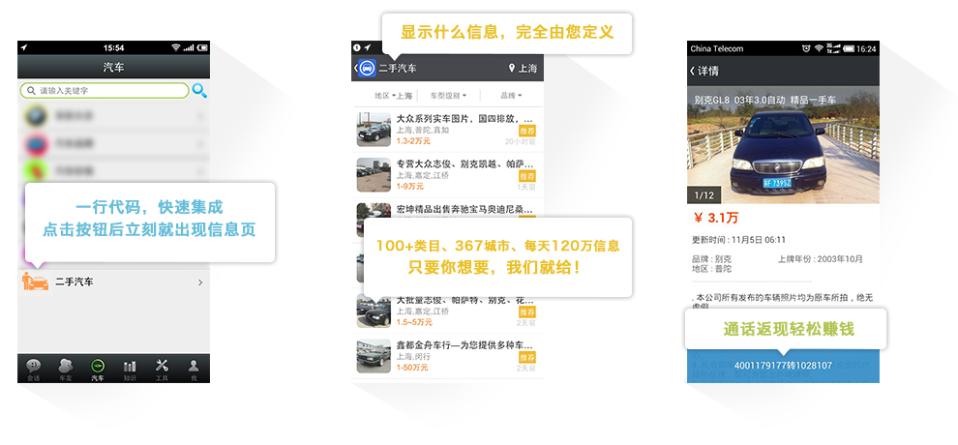The height and width of the screenshot is (445, 958).
Task: Click the 别克GL8 car photo
Action: [783, 145]
